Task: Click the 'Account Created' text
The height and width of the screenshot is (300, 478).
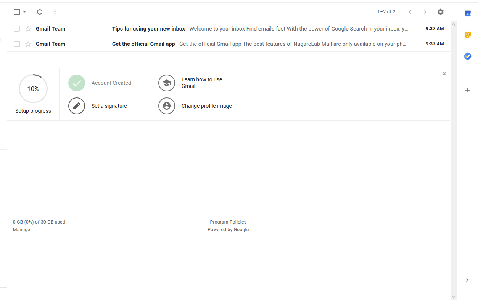Action: pos(111,83)
